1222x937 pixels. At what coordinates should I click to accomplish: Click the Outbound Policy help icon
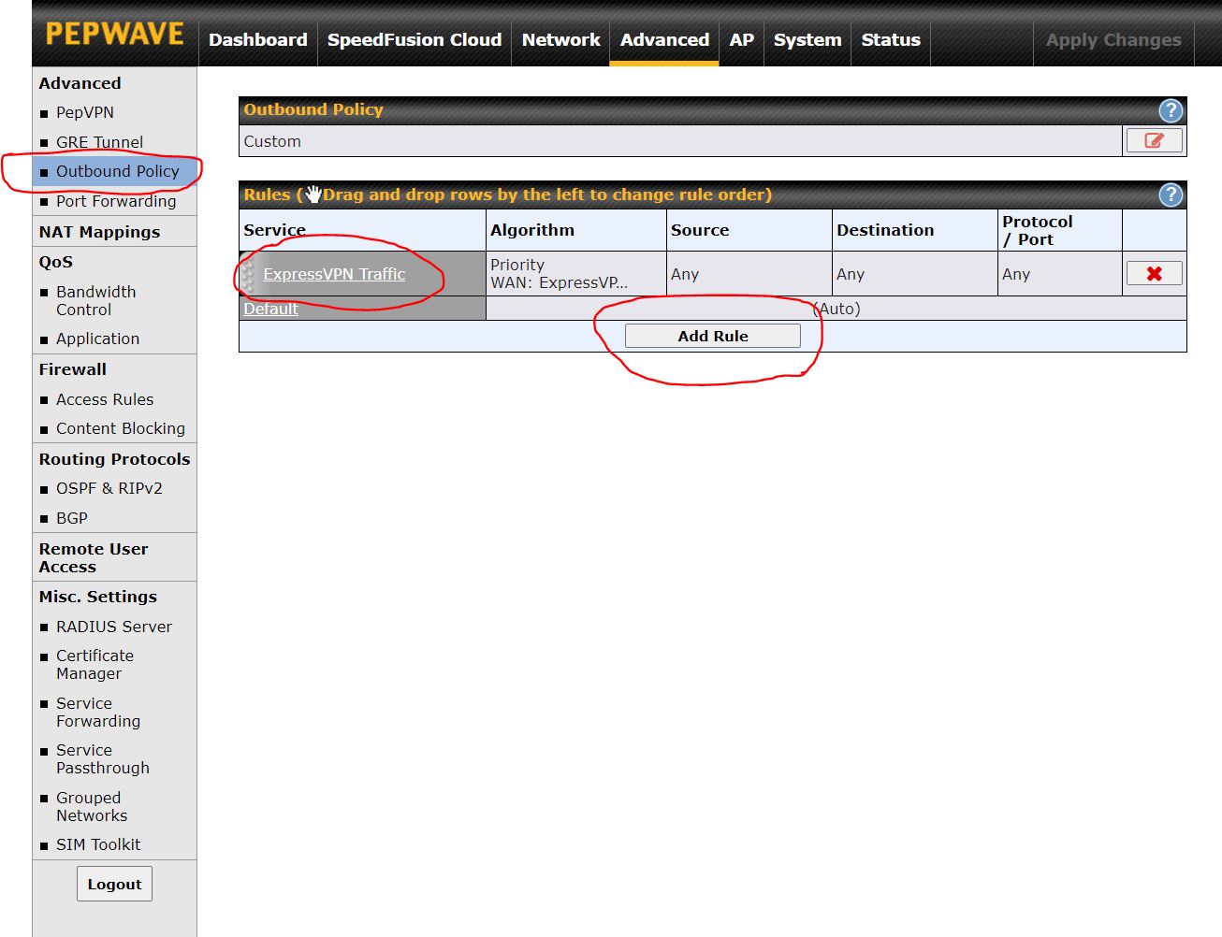(1171, 110)
